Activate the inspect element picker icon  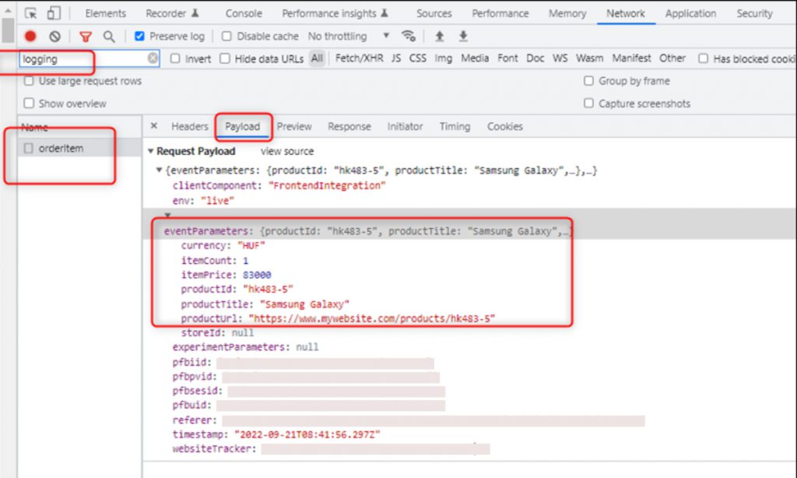(31, 13)
